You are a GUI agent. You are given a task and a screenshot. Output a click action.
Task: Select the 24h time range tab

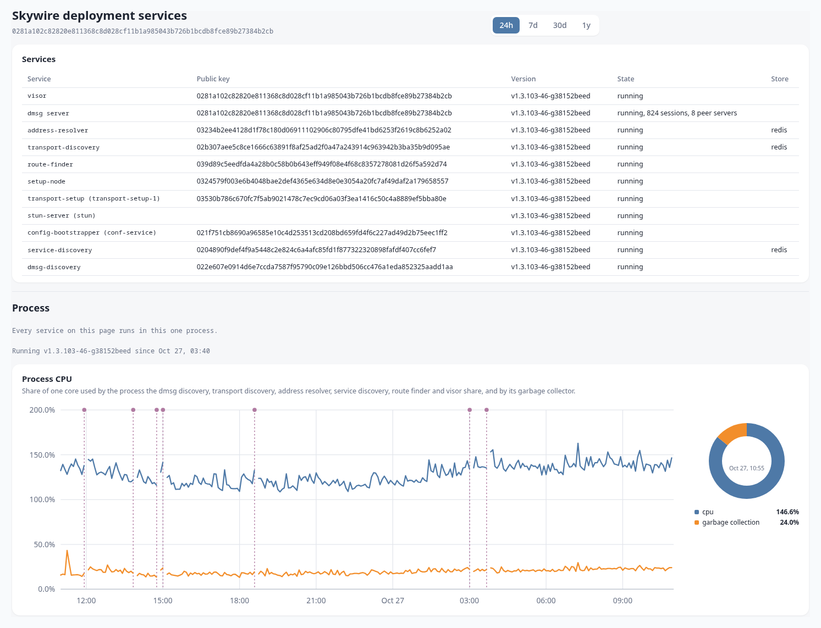coord(506,25)
